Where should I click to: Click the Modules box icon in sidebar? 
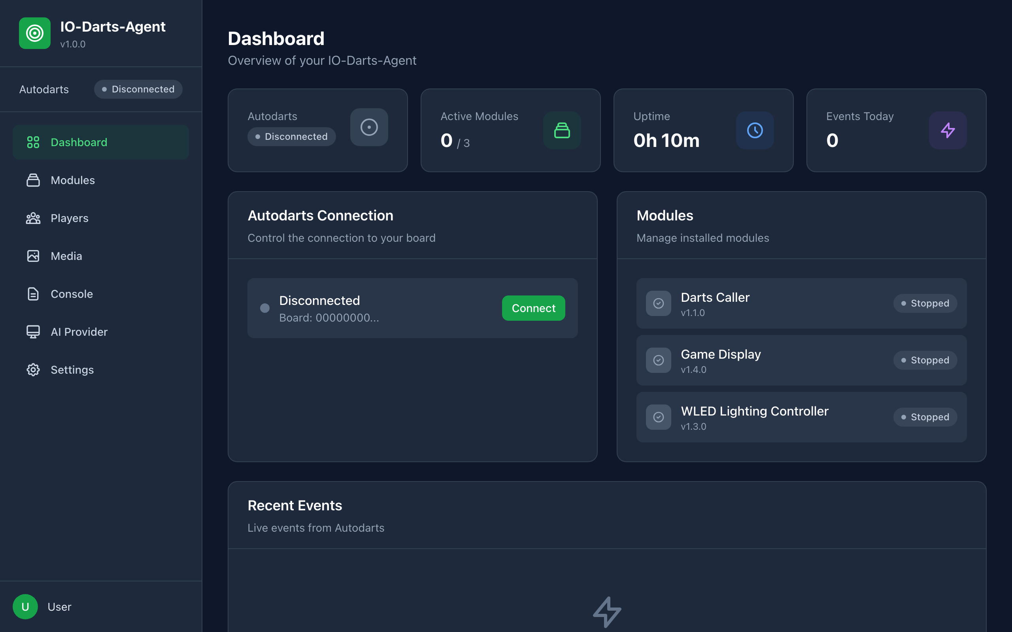click(33, 180)
